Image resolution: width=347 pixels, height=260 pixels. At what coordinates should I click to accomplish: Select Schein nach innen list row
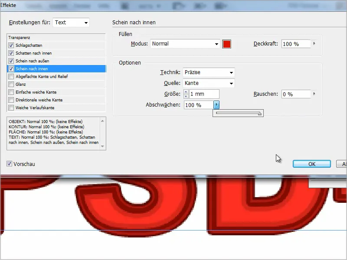pyautogui.click(x=56, y=69)
